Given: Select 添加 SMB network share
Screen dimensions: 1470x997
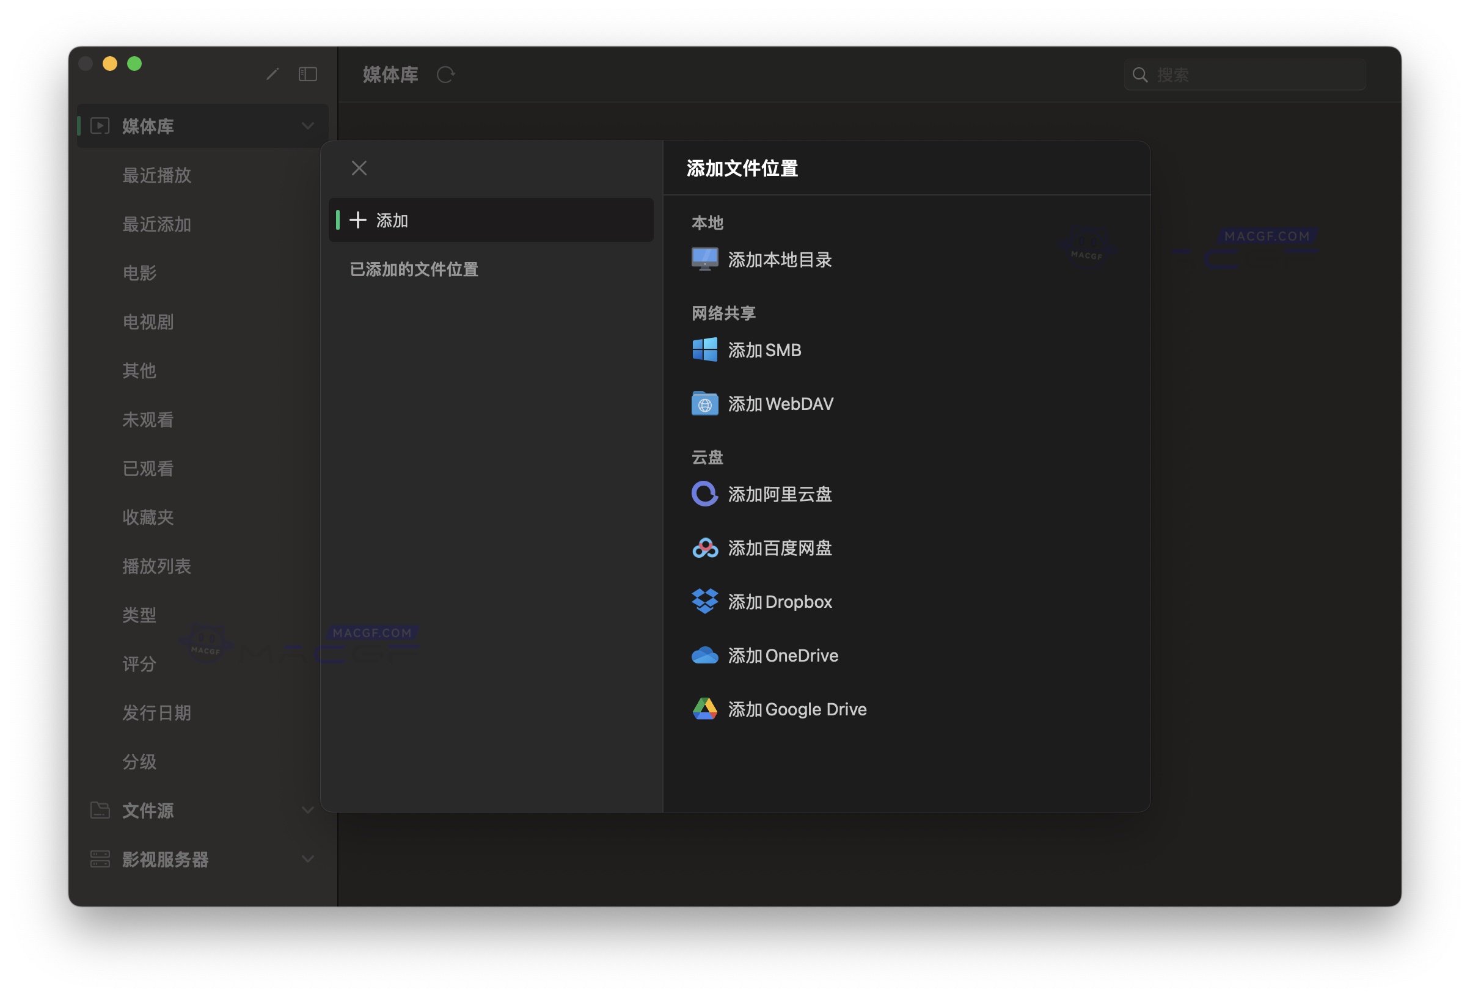Looking at the screenshot, I should point(765,350).
